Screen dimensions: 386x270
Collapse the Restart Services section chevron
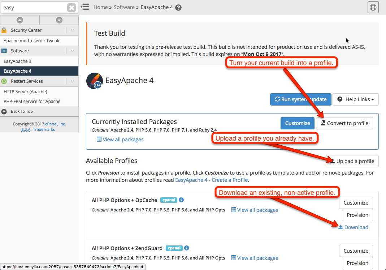pyautogui.click(x=72, y=81)
